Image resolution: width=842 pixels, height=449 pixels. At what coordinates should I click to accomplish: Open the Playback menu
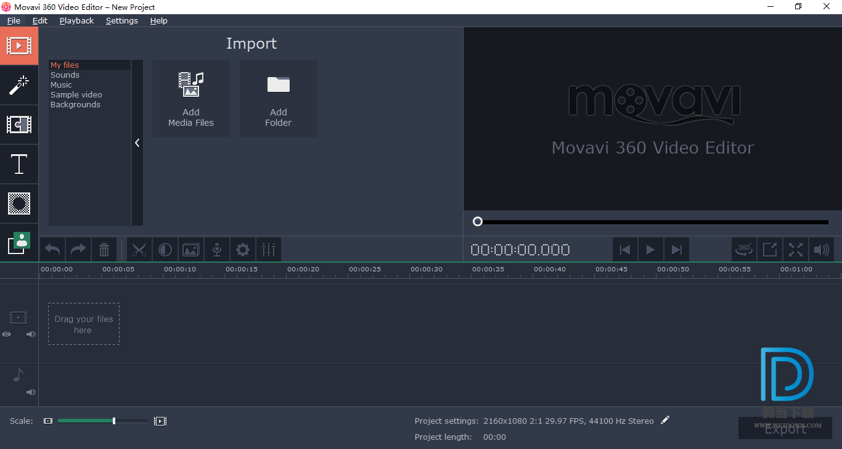(x=76, y=20)
